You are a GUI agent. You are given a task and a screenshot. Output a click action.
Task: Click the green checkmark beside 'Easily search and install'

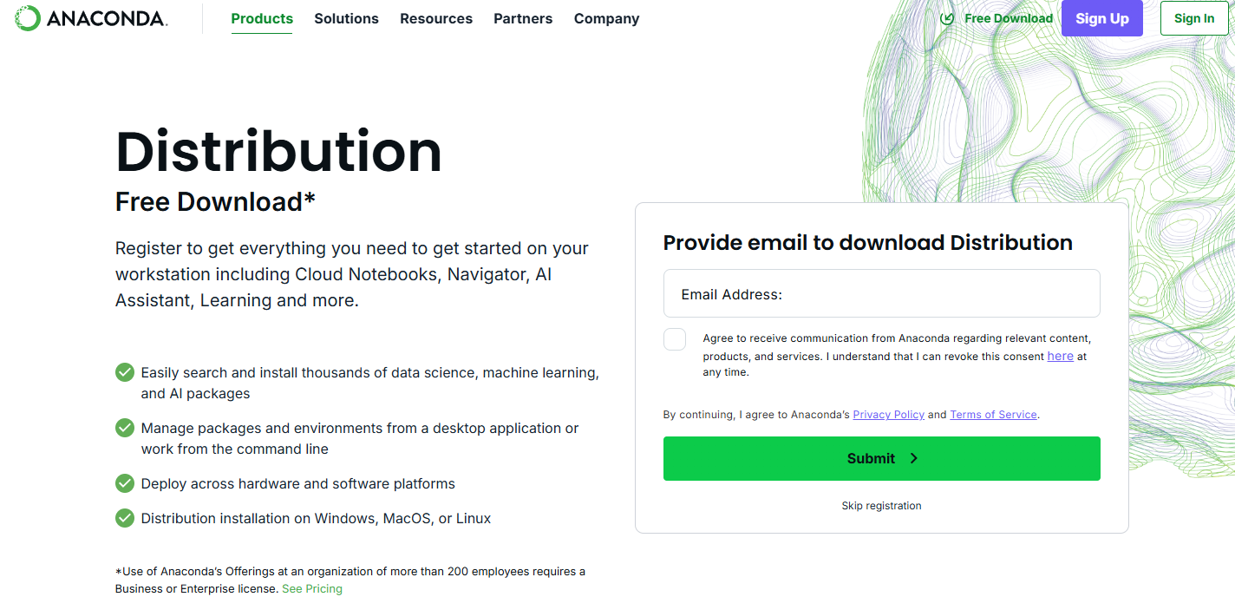coord(125,373)
